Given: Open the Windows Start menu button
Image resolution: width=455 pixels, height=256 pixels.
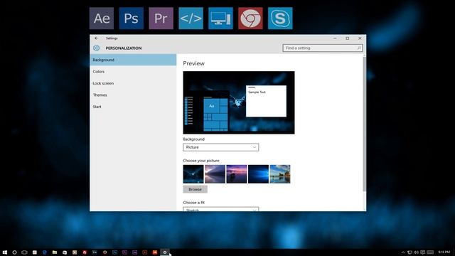Looking at the screenshot, I should [5, 252].
